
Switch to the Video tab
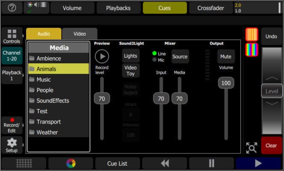[79, 34]
